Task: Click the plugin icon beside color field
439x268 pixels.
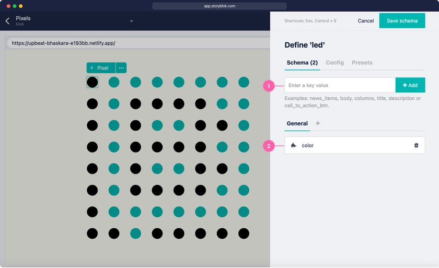Action: coord(293,145)
